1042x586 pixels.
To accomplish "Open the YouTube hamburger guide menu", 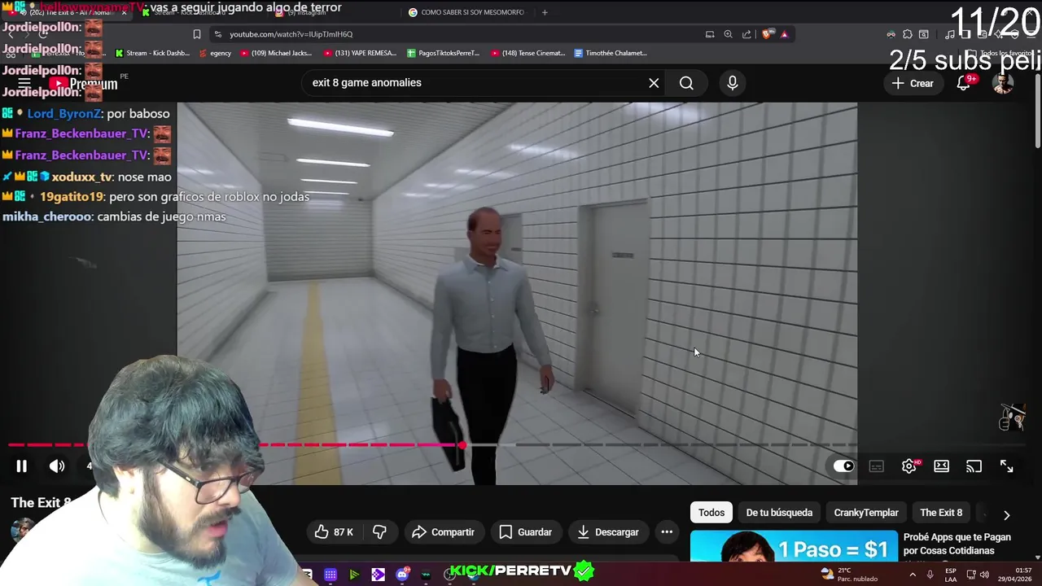I will pos(24,83).
